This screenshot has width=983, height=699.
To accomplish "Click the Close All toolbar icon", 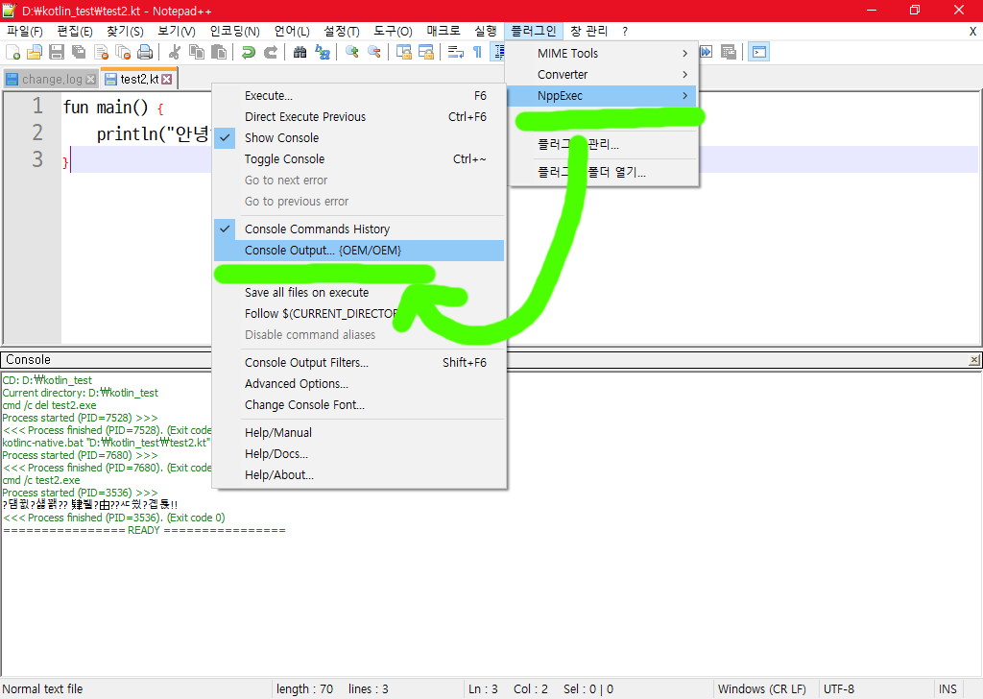I will [x=123, y=52].
